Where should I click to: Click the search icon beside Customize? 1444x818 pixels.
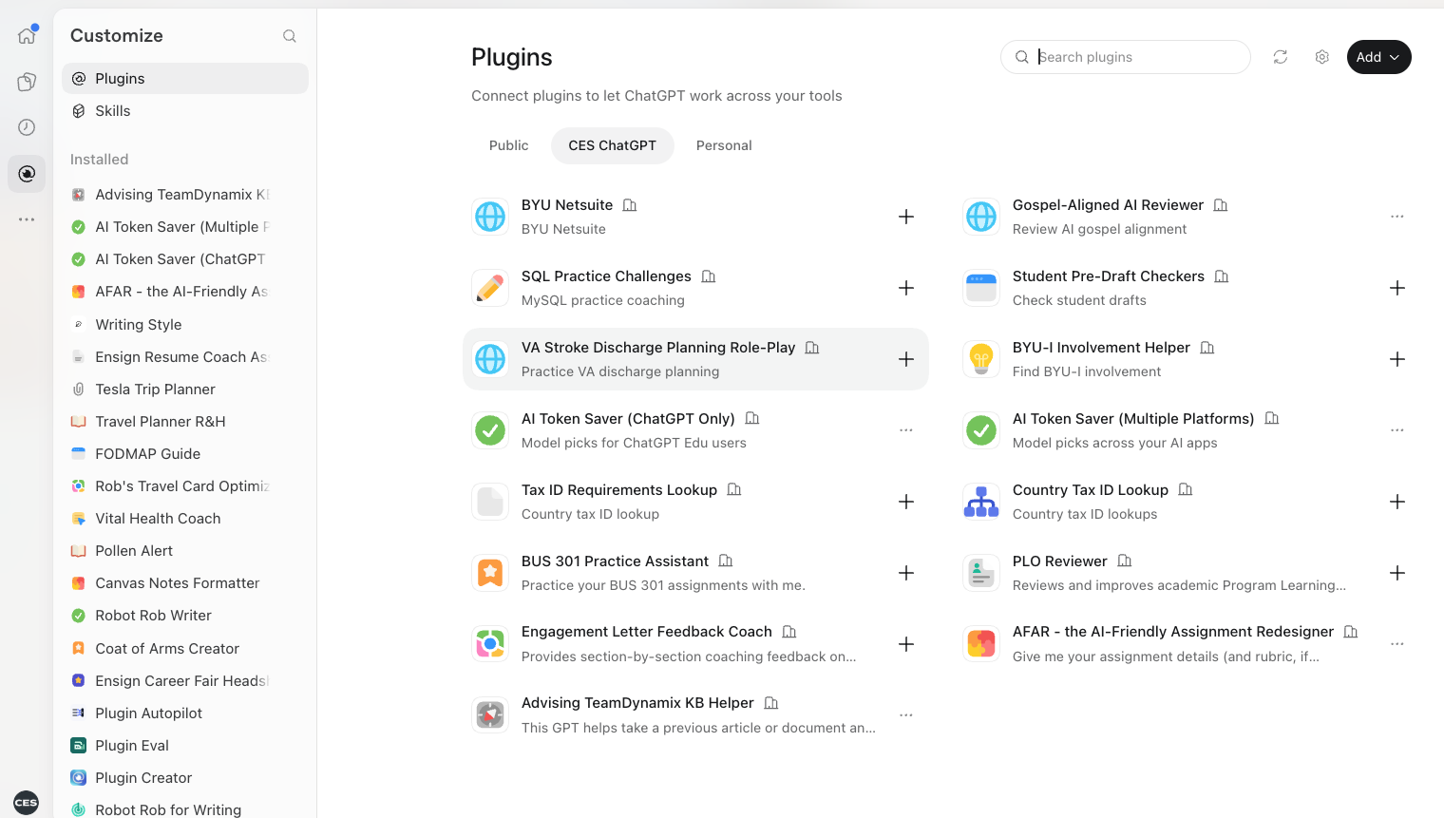tap(290, 36)
